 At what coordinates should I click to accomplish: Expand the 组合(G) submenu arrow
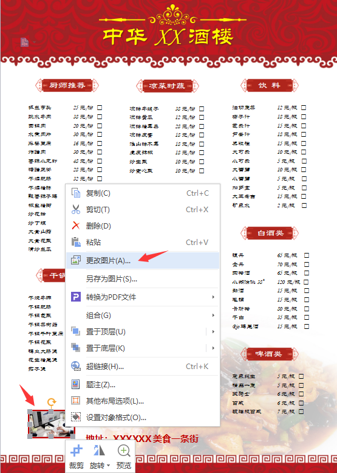[213, 316]
